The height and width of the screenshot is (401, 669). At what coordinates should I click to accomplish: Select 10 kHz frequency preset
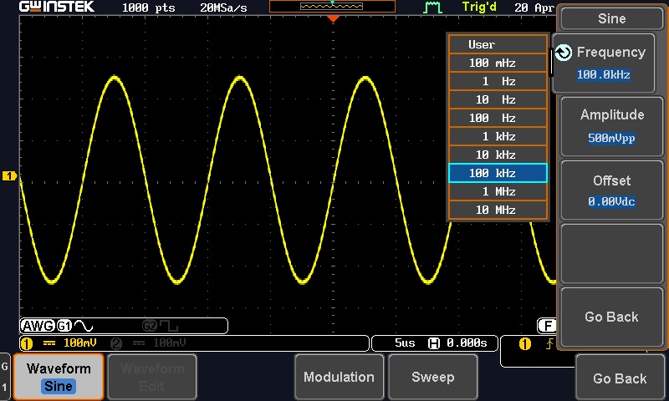click(498, 155)
